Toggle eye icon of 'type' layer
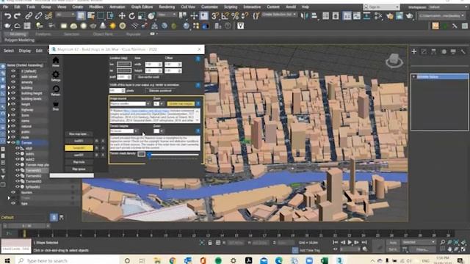This screenshot has height=264, width=470. [13, 203]
